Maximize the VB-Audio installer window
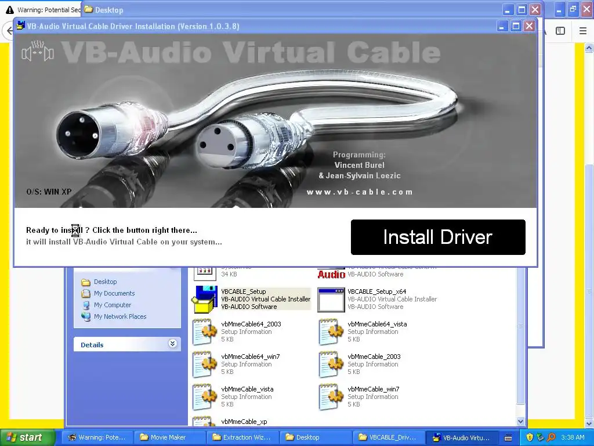The width and height of the screenshot is (594, 446). point(516,26)
